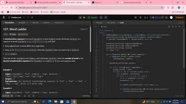Bookmark this page with Chrome star
The width and height of the screenshot is (186, 104).
[162, 8]
